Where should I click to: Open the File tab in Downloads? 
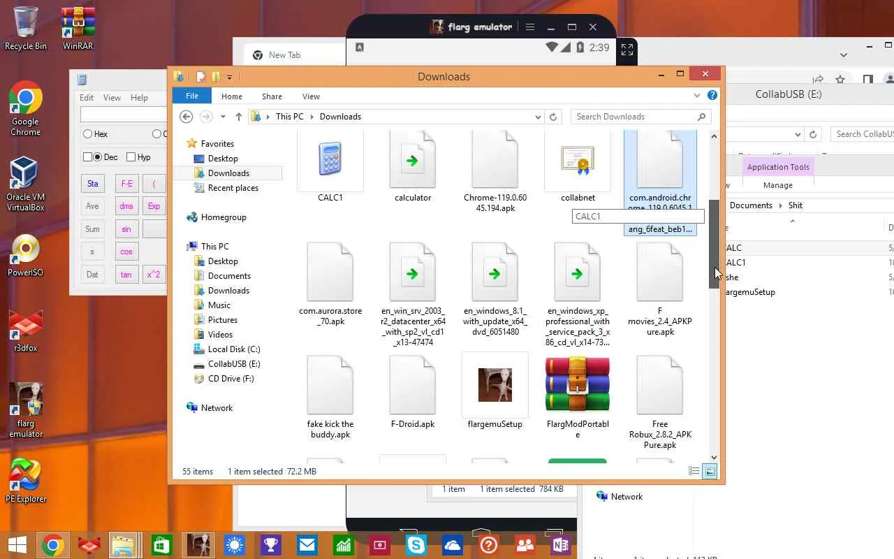tap(192, 96)
